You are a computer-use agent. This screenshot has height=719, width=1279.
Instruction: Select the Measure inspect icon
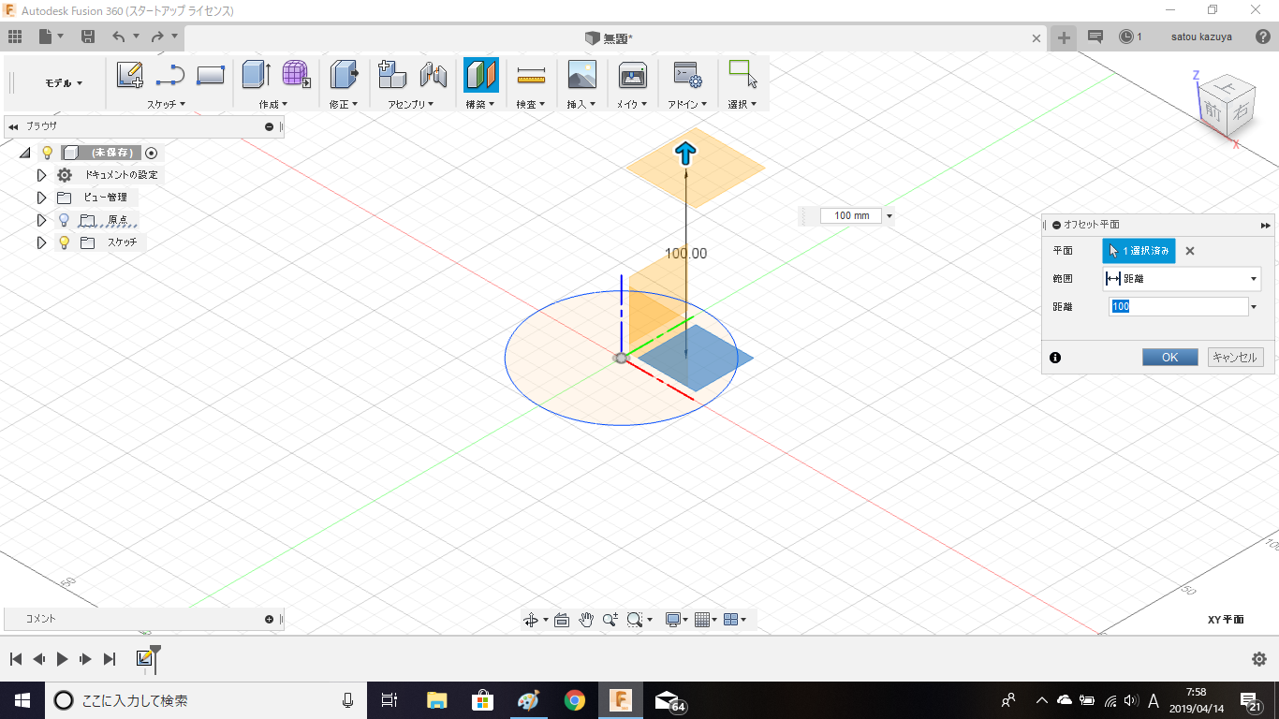coord(531,75)
